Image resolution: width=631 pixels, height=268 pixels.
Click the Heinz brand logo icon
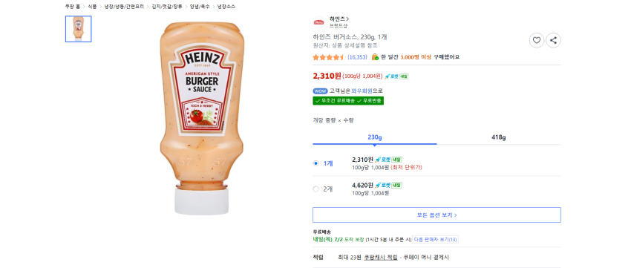tap(318, 22)
